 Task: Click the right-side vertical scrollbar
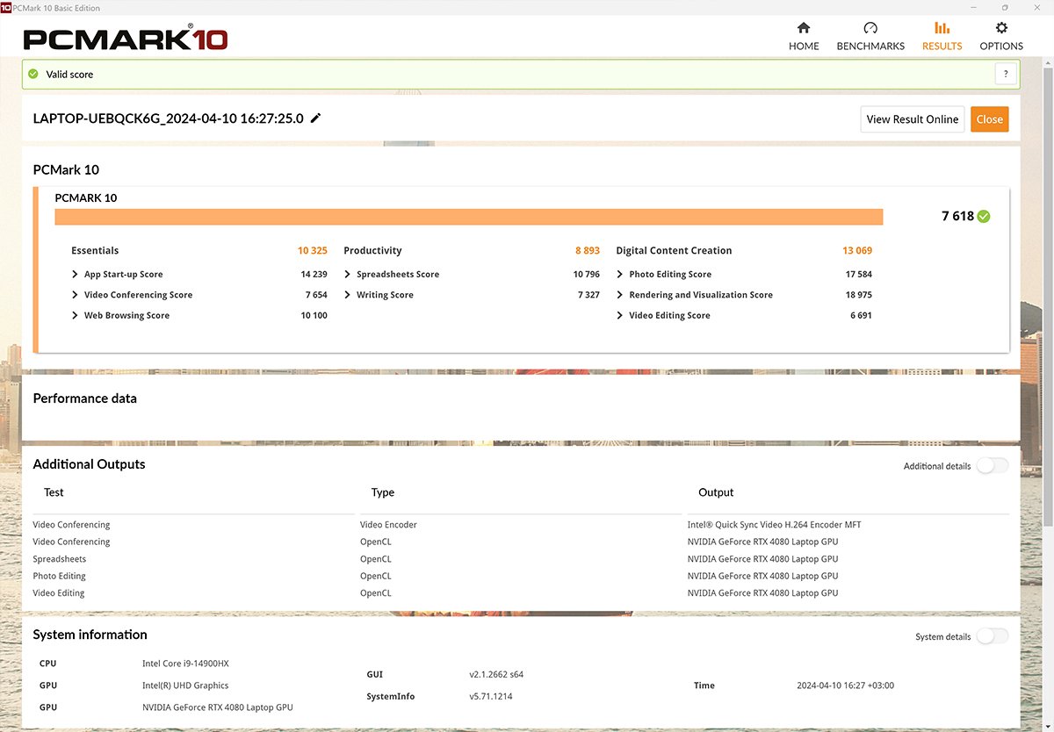1048,263
